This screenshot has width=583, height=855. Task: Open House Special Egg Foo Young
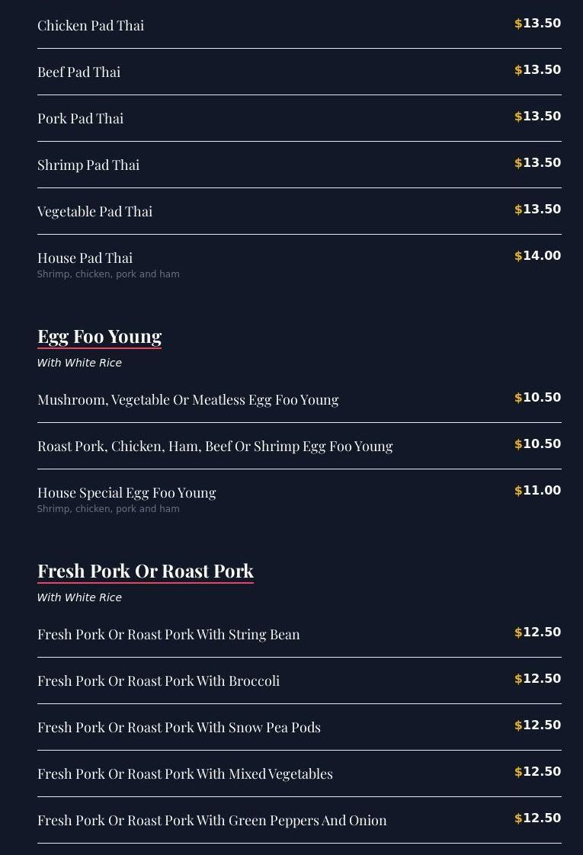click(127, 492)
